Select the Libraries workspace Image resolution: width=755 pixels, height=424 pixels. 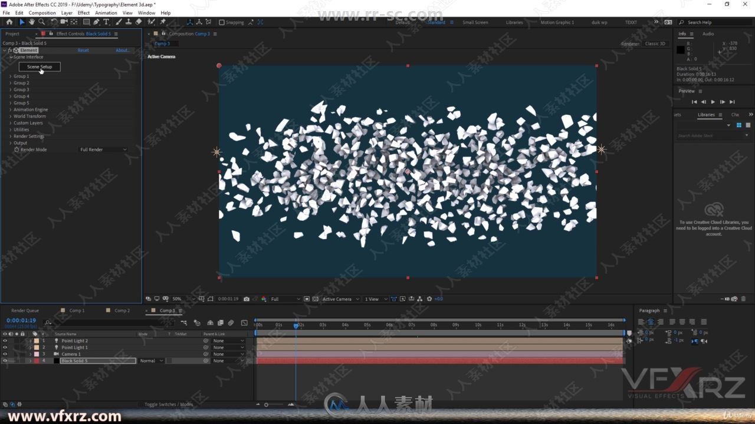pyautogui.click(x=514, y=22)
